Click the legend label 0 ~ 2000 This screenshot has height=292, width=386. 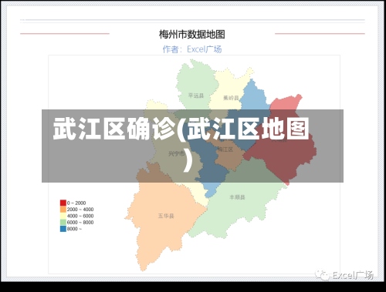point(76,203)
